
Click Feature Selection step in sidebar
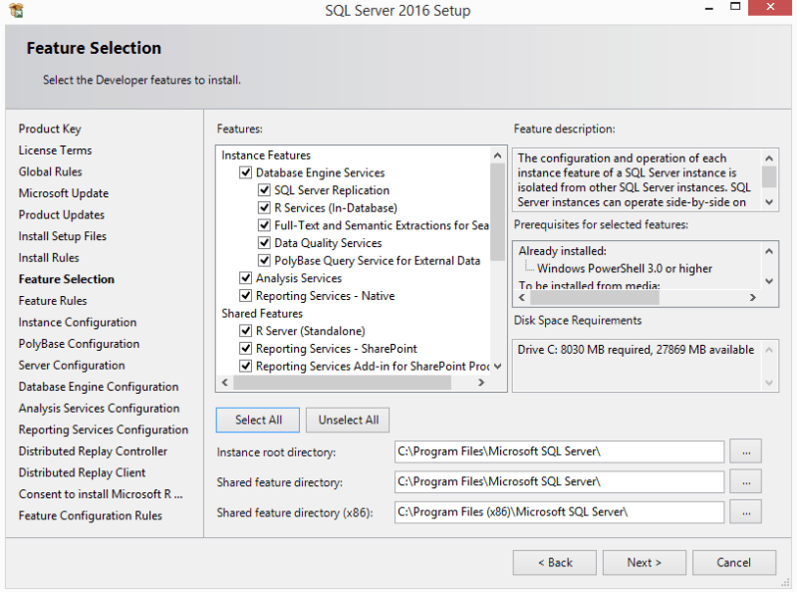pyautogui.click(x=66, y=279)
